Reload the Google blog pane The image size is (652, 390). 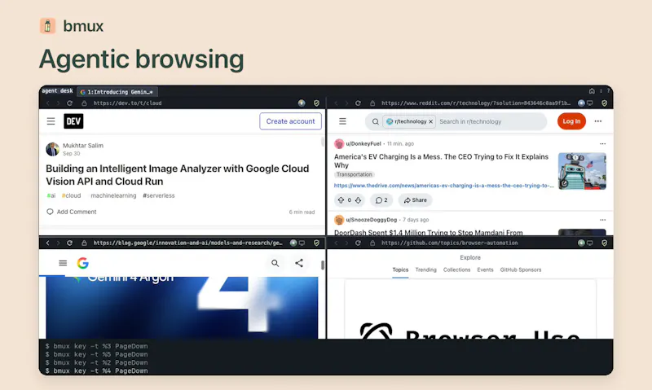click(x=69, y=243)
